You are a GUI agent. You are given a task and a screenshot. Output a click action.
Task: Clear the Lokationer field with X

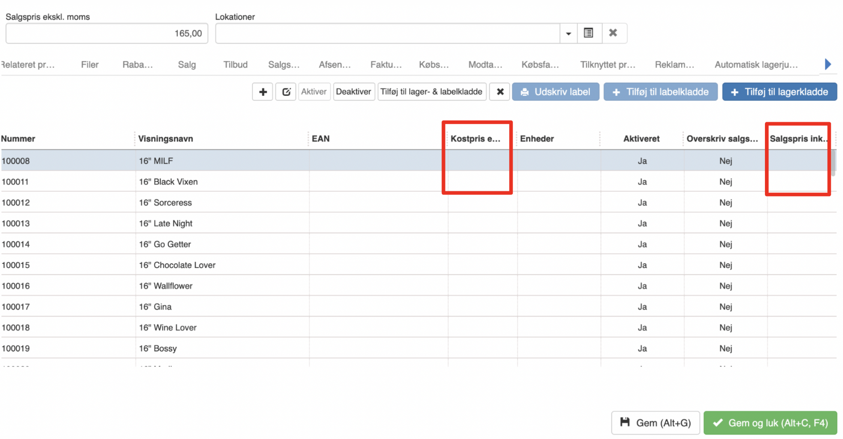(614, 33)
